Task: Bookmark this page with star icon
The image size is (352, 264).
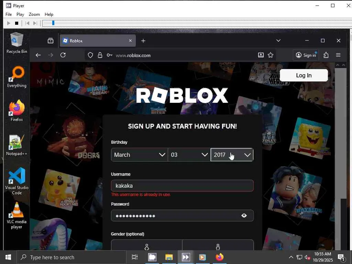Action: pyautogui.click(x=271, y=55)
